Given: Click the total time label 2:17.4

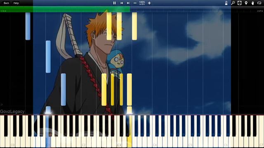Looking at the screenshot, I should pyautogui.click(x=260, y=11).
